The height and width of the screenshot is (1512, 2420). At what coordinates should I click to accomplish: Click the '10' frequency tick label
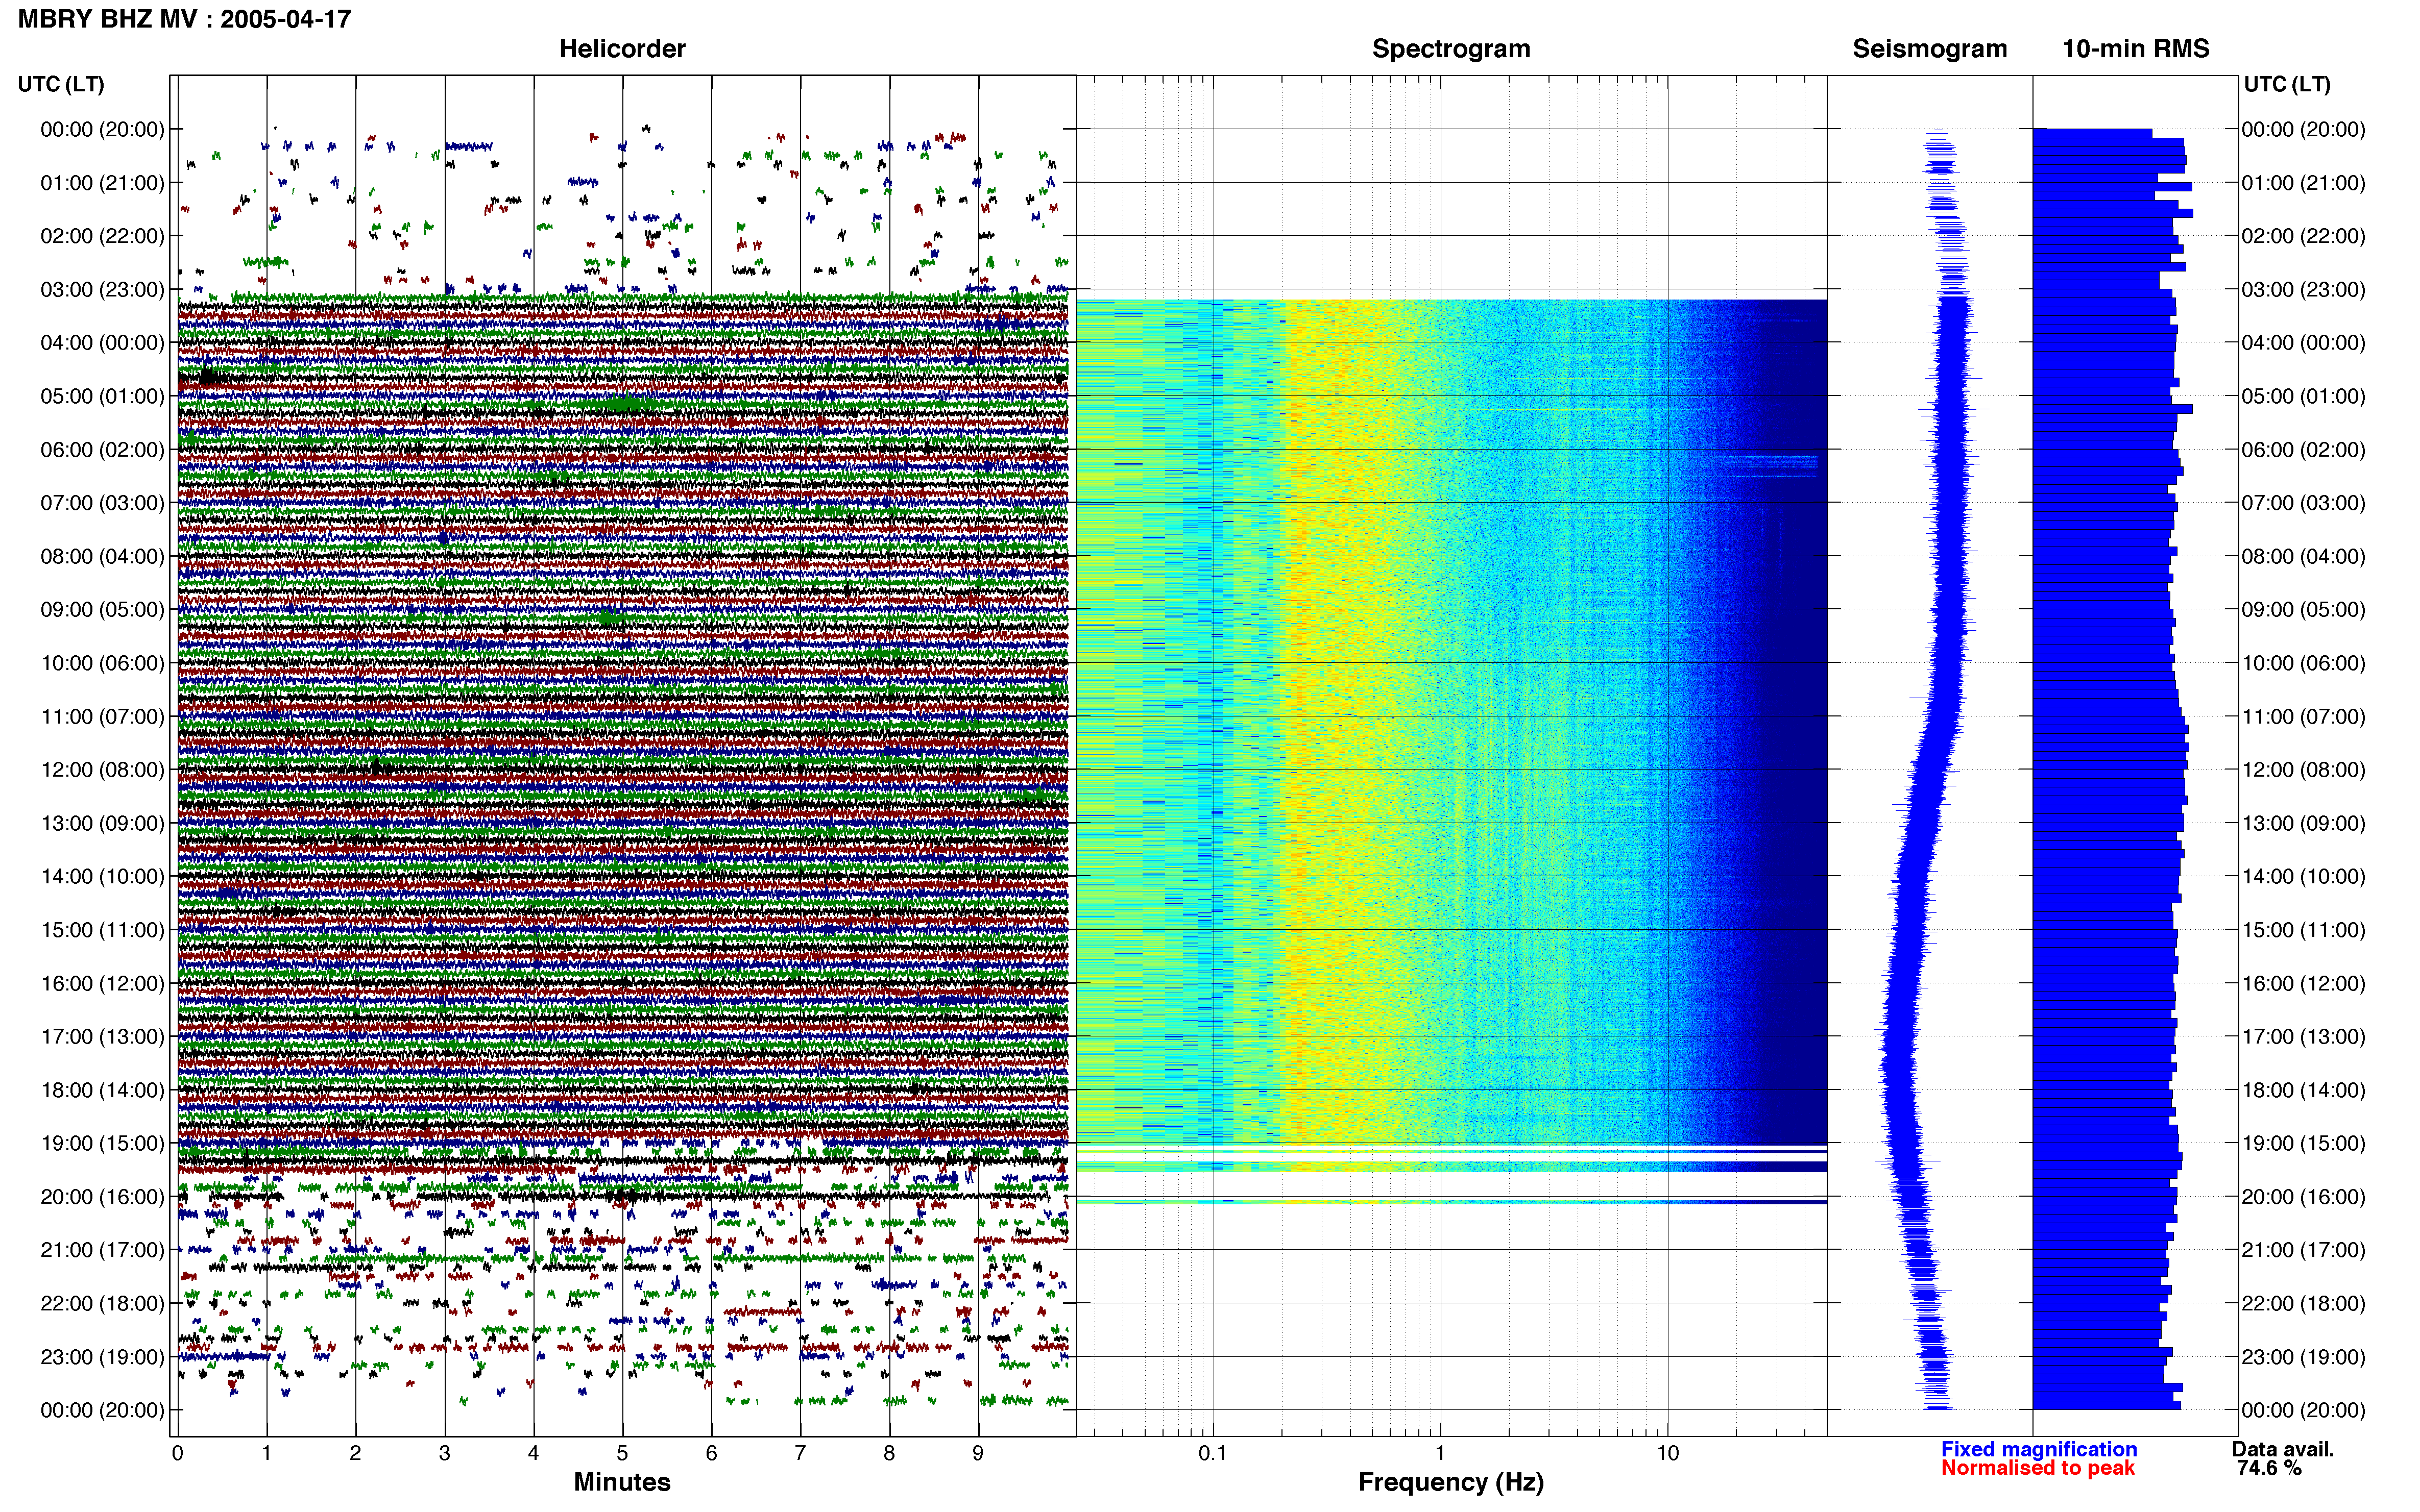pyautogui.click(x=1667, y=1453)
